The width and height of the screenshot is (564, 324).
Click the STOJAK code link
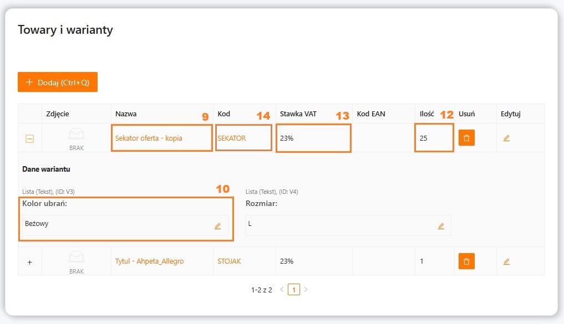pos(229,261)
